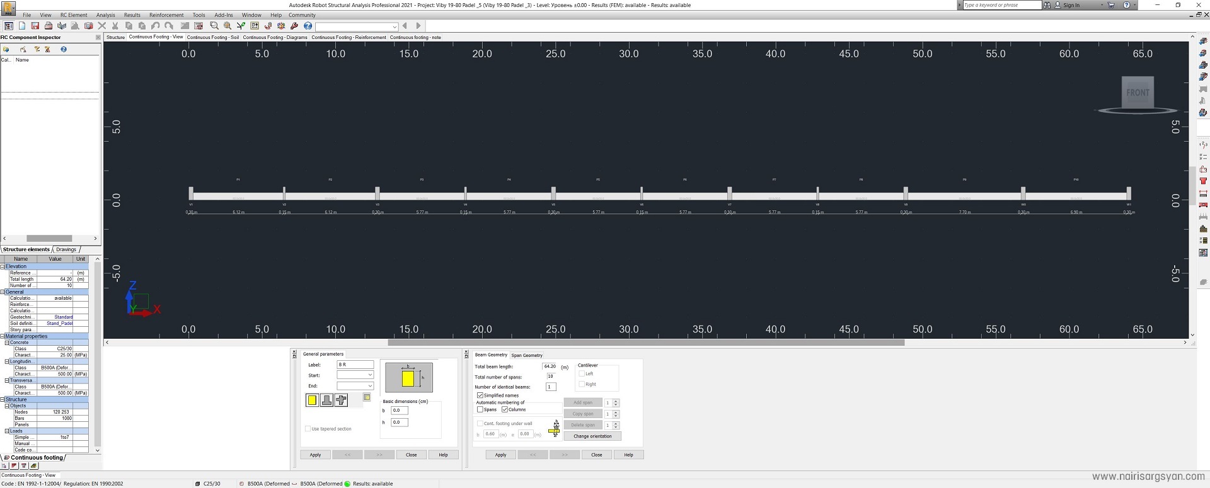Open the Analysis menu
Viewport: 1210px width, 488px height.
[105, 15]
